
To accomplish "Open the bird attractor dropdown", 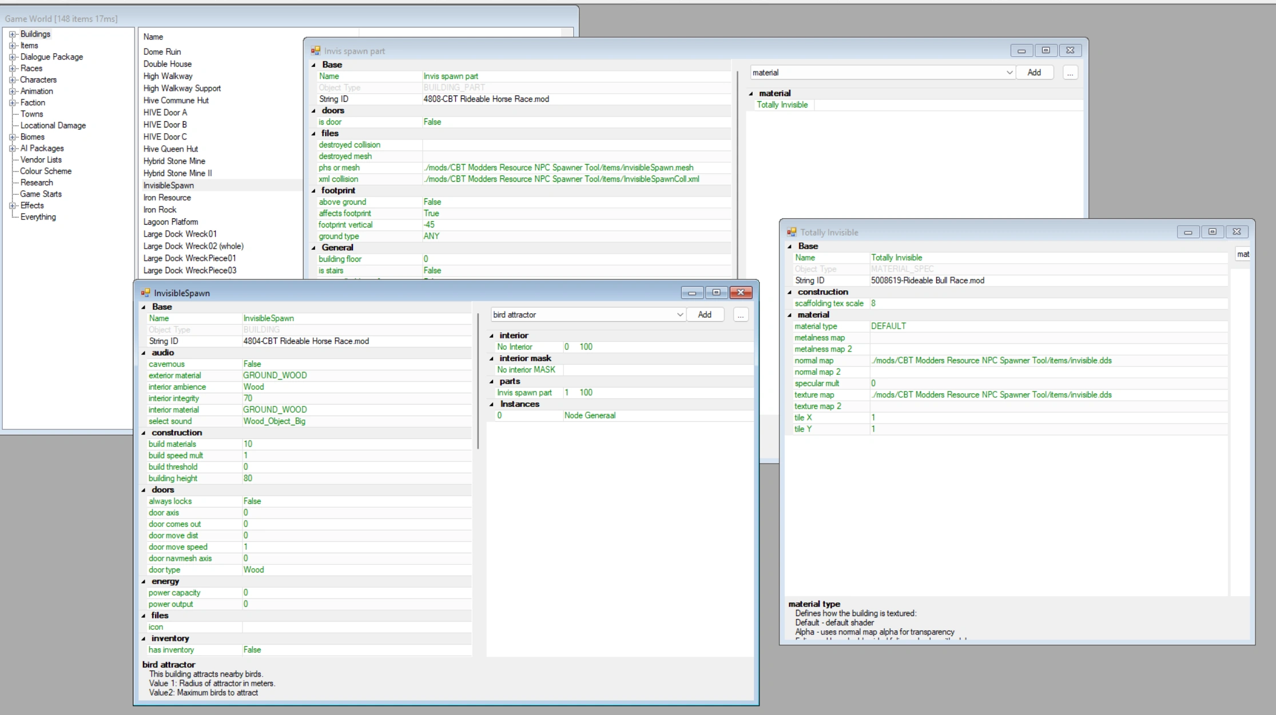I will click(679, 315).
